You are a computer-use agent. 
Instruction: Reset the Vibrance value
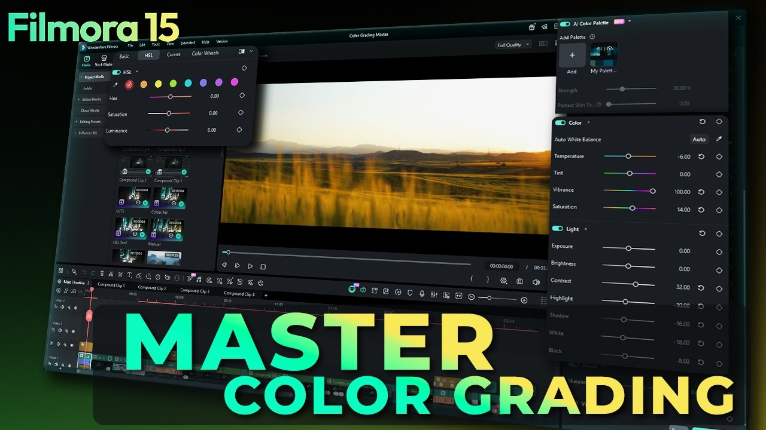(701, 192)
